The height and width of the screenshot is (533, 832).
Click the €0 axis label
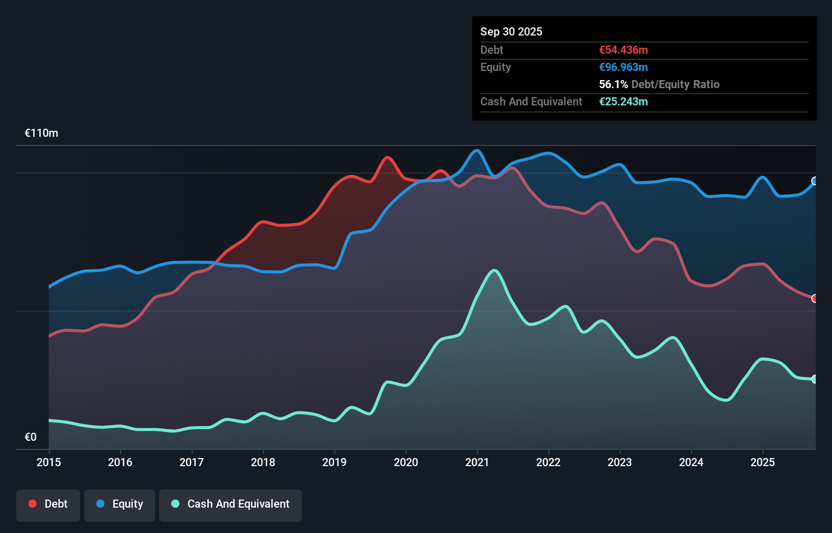(30, 436)
